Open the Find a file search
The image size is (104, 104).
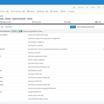click(8, 27)
